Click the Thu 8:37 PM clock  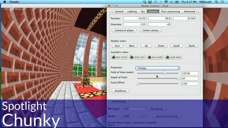coord(189,2)
